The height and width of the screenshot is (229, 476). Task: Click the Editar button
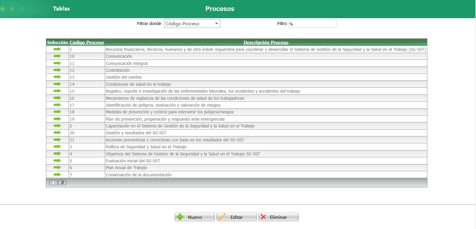click(x=237, y=217)
